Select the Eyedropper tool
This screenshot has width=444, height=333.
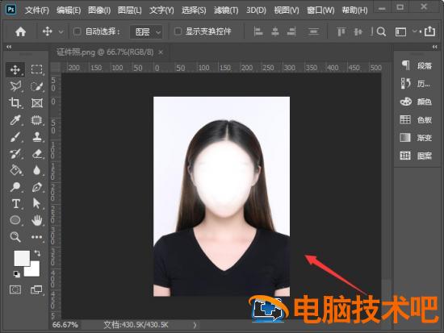[x=15, y=120]
